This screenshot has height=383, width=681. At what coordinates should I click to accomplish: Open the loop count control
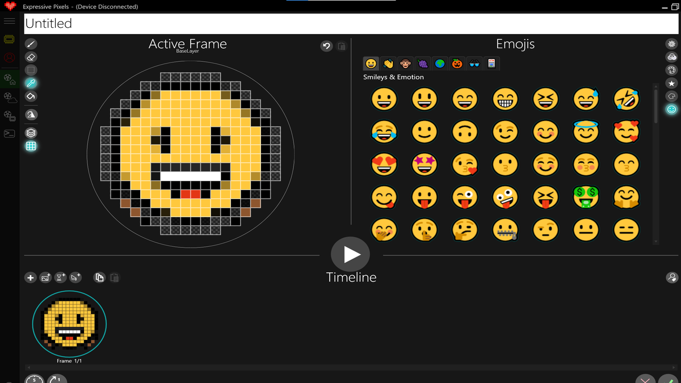[57, 379]
